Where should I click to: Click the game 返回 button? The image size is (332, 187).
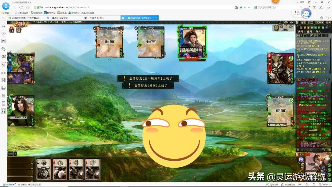tap(328, 22)
